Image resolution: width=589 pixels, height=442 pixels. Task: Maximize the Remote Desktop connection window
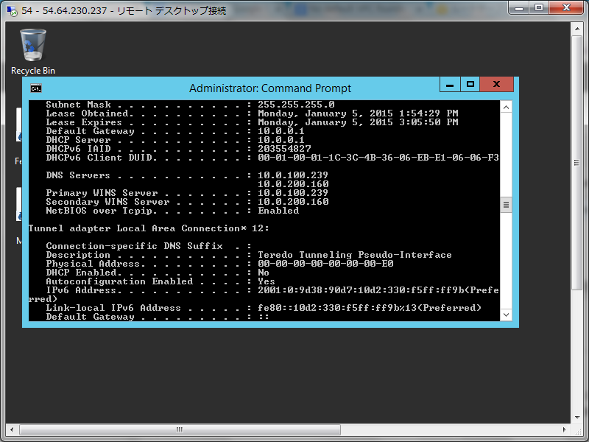[538, 8]
